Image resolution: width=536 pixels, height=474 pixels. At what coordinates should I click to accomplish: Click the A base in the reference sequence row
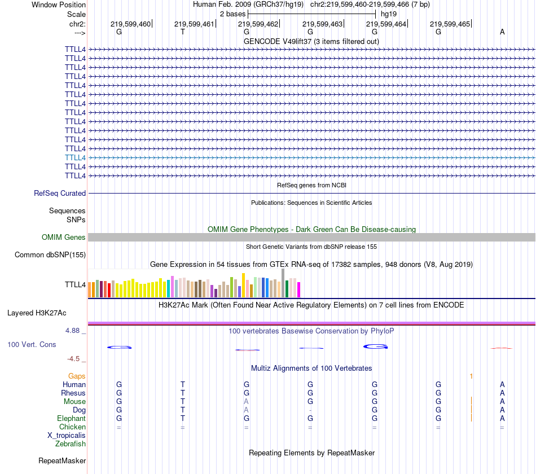pos(502,32)
